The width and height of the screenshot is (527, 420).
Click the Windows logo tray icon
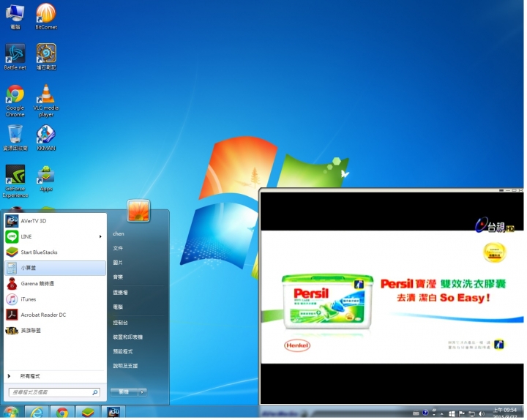(x=452, y=414)
